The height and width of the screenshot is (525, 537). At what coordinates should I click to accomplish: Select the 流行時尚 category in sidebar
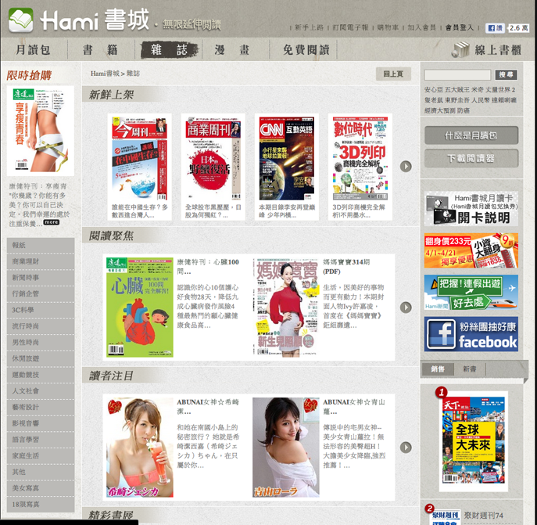tap(41, 325)
